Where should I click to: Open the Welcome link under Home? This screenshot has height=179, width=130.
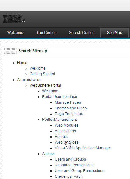(37, 68)
